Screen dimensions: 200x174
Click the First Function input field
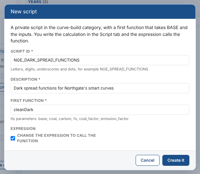100,110
